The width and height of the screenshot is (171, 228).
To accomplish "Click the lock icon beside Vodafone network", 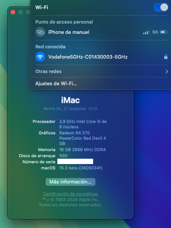I will click(166, 57).
